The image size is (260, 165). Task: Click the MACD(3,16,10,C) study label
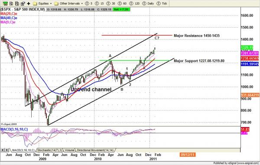coord(14,129)
